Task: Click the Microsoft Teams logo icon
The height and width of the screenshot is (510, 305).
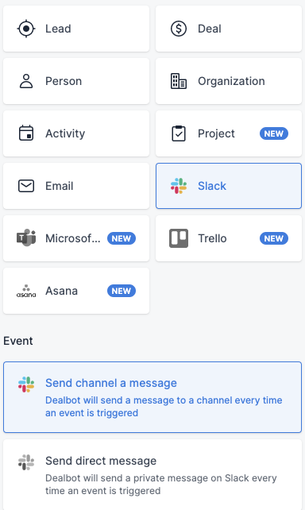Action: (26, 238)
